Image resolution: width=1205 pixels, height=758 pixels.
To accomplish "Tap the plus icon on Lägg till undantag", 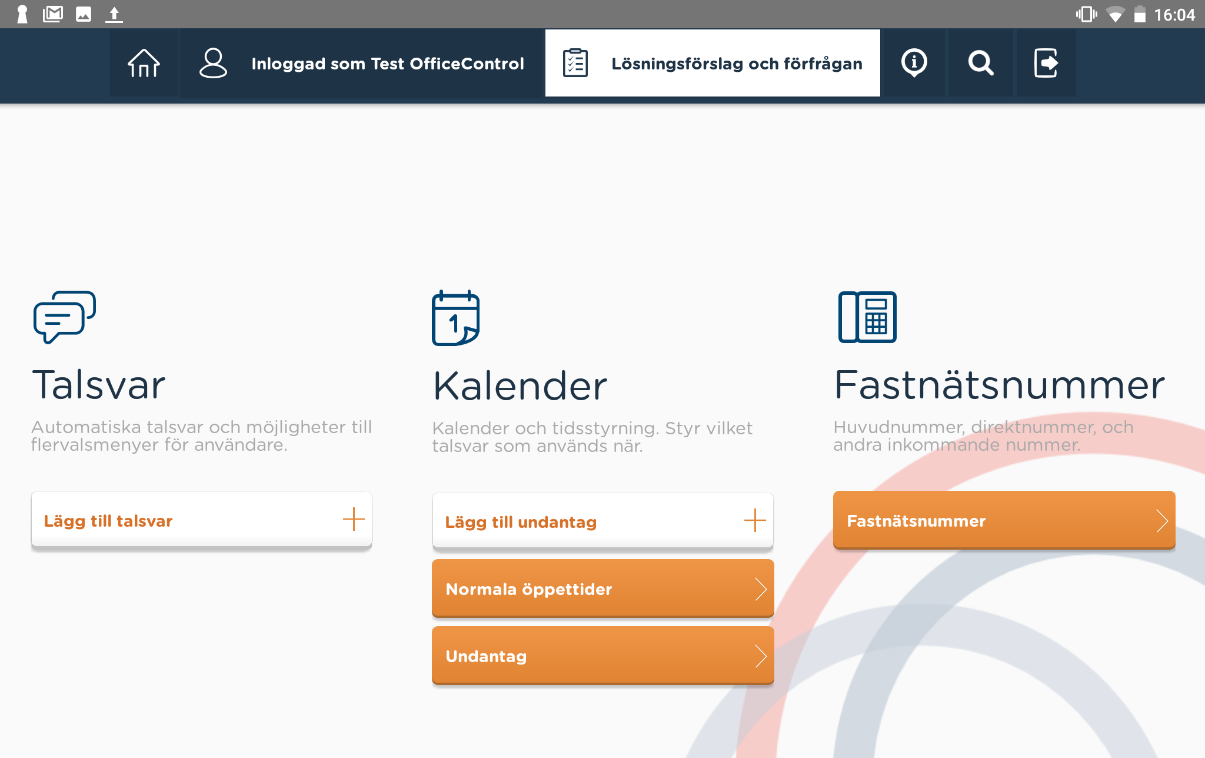I will pos(755,520).
